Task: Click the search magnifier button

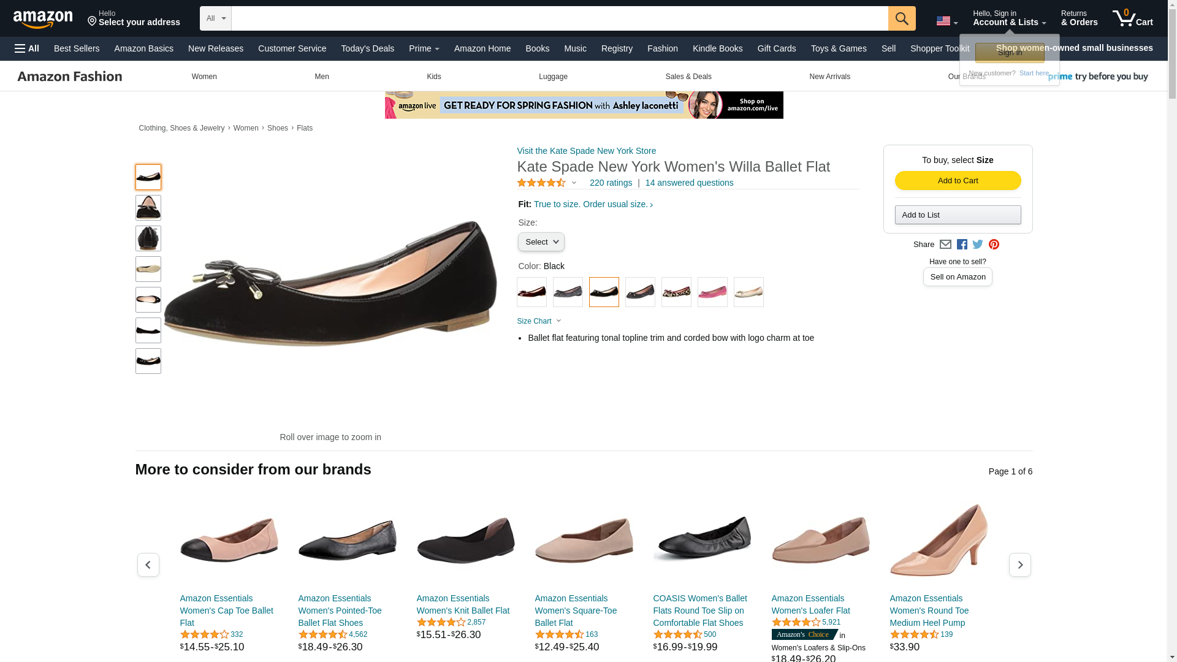Action: [901, 18]
